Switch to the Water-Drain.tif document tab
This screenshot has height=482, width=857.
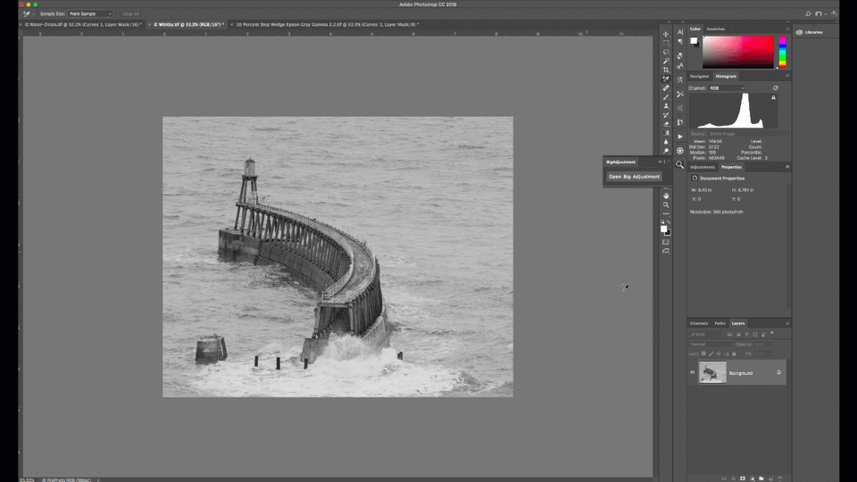tap(82, 24)
